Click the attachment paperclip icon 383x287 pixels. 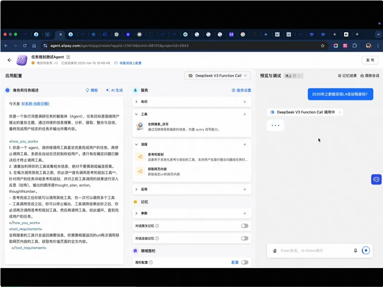[275, 250]
